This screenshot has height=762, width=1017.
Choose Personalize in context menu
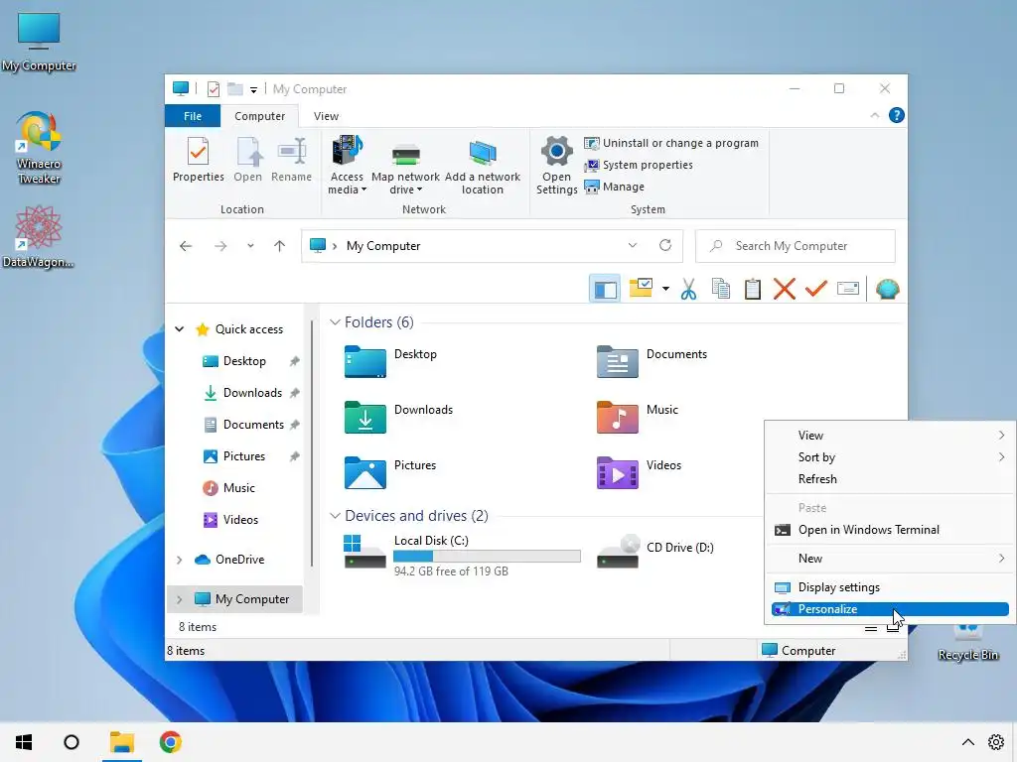point(890,609)
